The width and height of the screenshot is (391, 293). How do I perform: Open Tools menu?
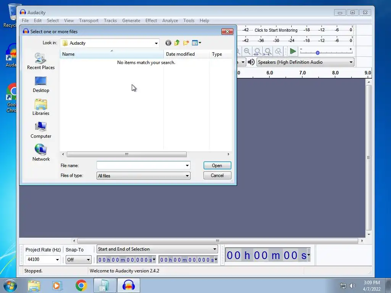pyautogui.click(x=189, y=21)
